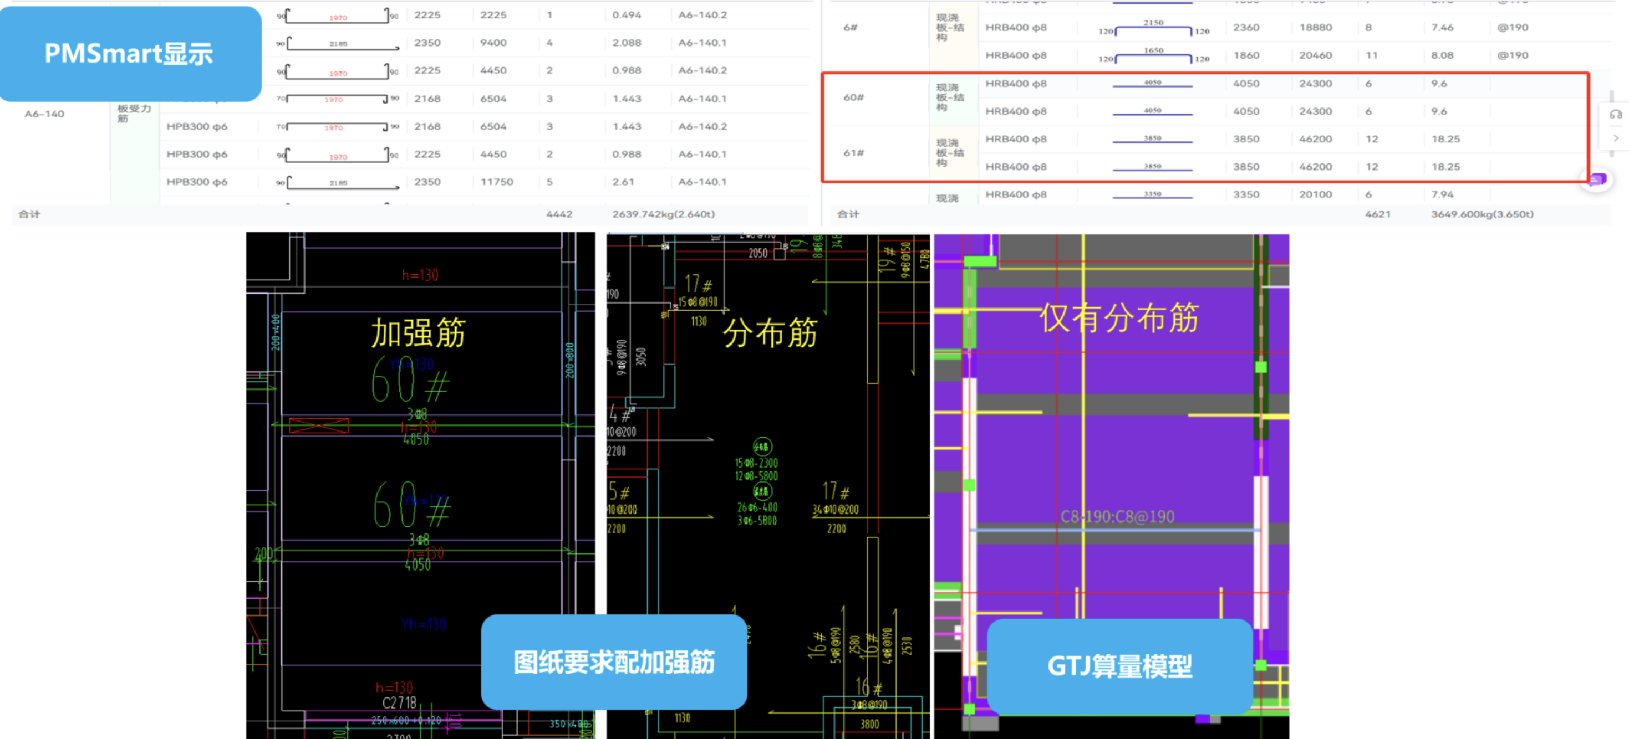
Task: Select the 60# component row label
Action: (x=853, y=97)
